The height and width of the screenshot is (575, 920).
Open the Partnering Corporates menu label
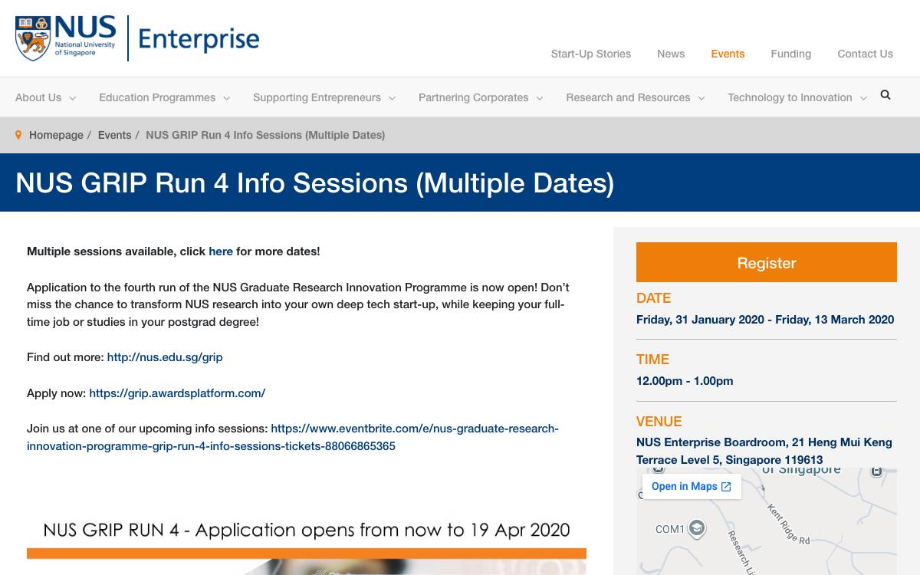(x=473, y=97)
